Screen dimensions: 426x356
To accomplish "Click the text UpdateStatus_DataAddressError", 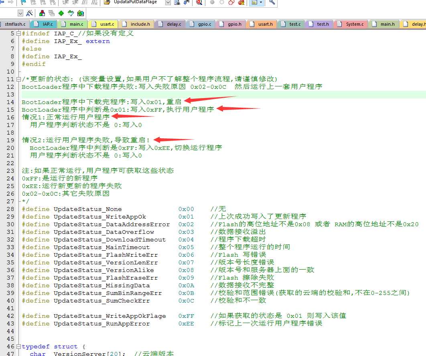I will [112, 225].
